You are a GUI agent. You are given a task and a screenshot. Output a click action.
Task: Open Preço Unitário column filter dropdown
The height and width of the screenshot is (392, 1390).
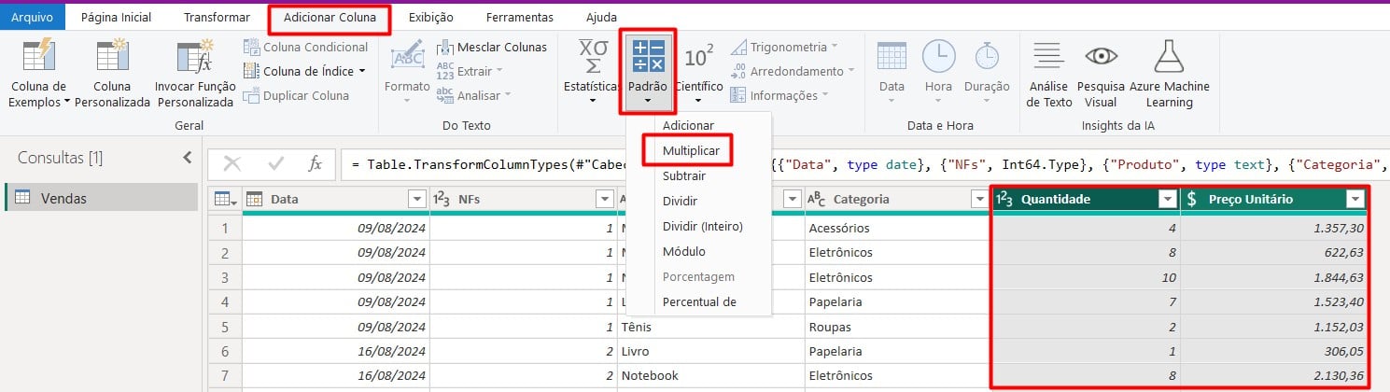point(1355,199)
